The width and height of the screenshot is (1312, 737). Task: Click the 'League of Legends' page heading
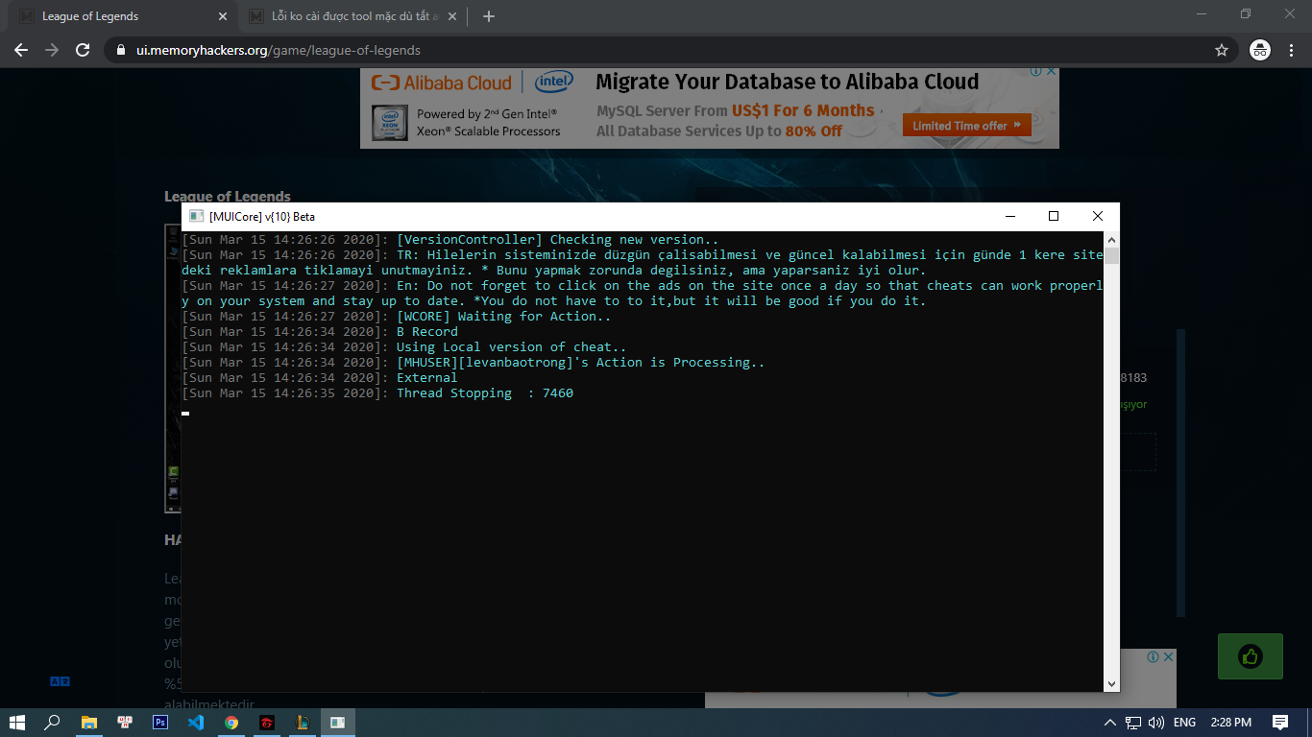coord(228,196)
